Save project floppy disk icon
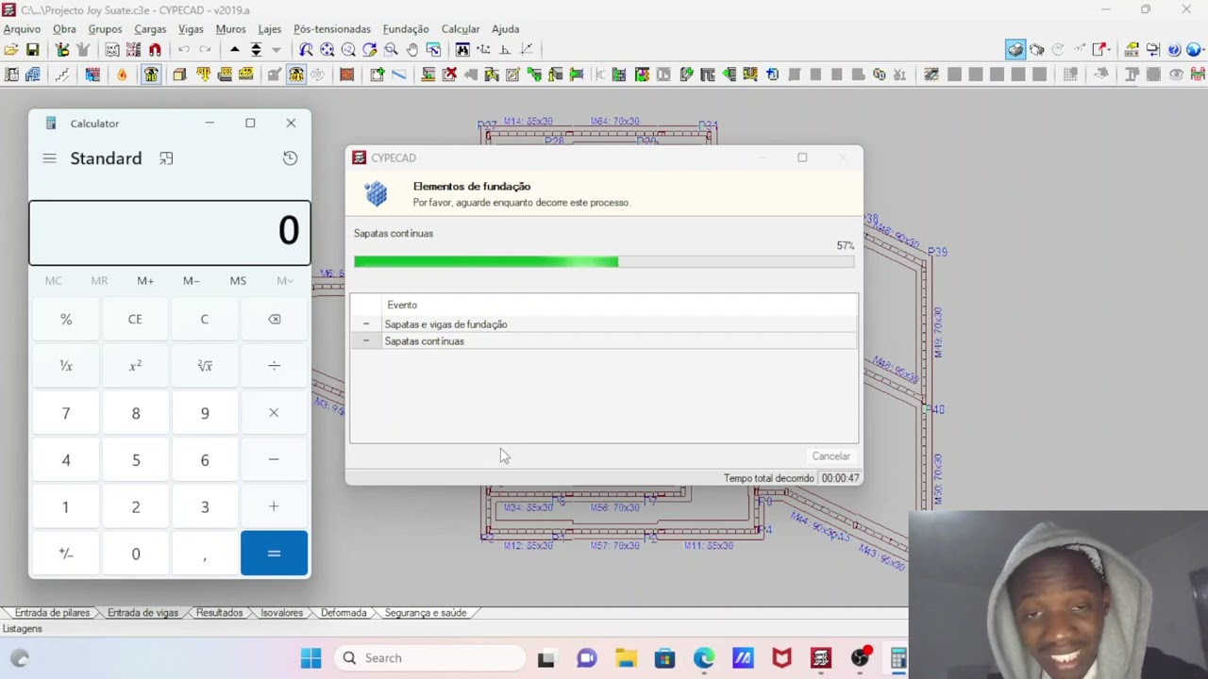 [33, 50]
